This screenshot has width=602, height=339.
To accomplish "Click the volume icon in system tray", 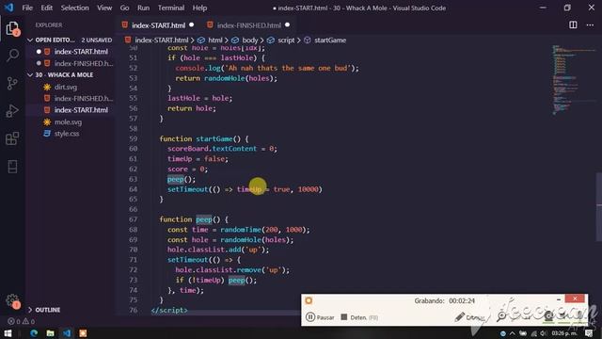I will pos(543,333).
